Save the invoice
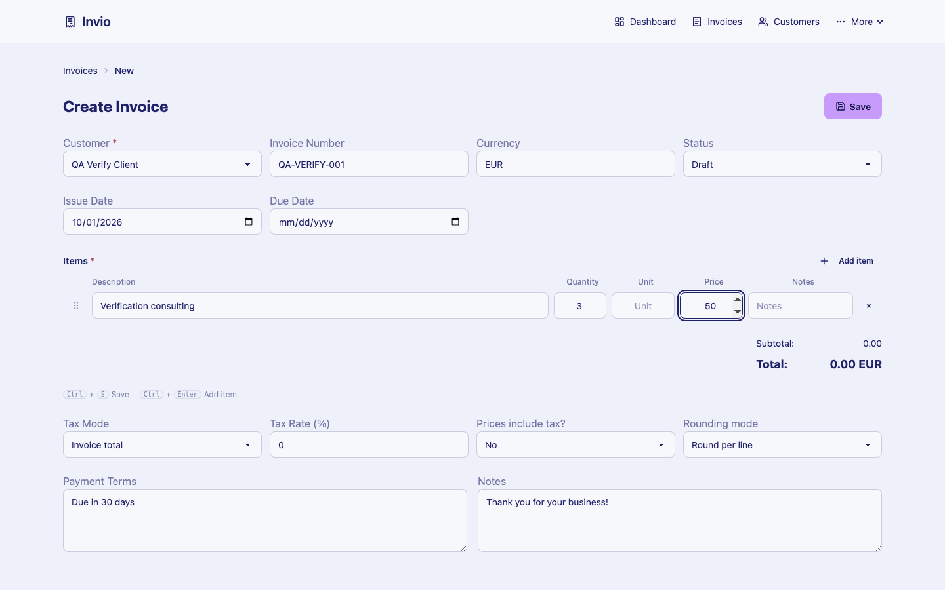 [853, 106]
